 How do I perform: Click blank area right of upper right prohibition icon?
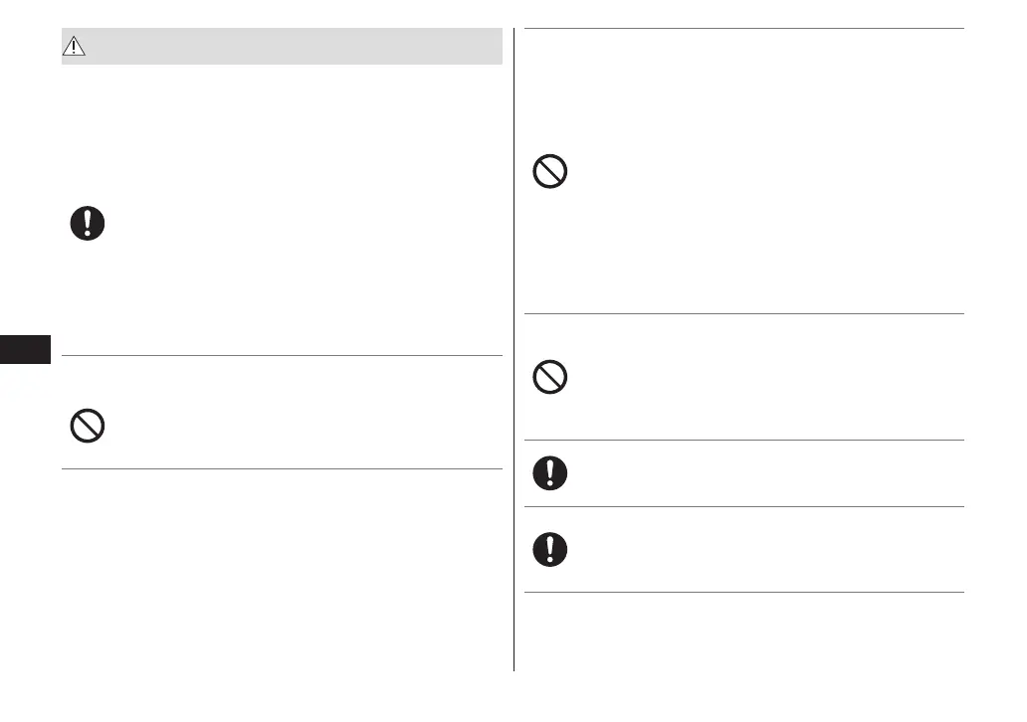pyautogui.click(x=756, y=173)
